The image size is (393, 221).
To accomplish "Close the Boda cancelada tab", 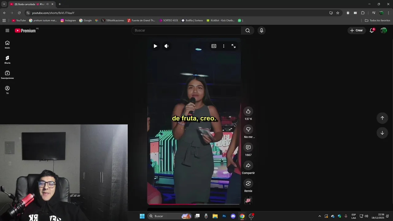I will pyautogui.click(x=52, y=4).
